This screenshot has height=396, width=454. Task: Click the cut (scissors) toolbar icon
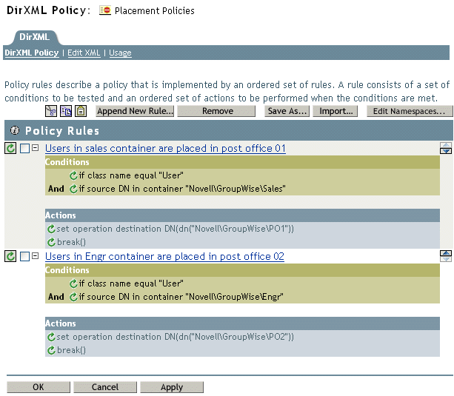tap(50, 111)
